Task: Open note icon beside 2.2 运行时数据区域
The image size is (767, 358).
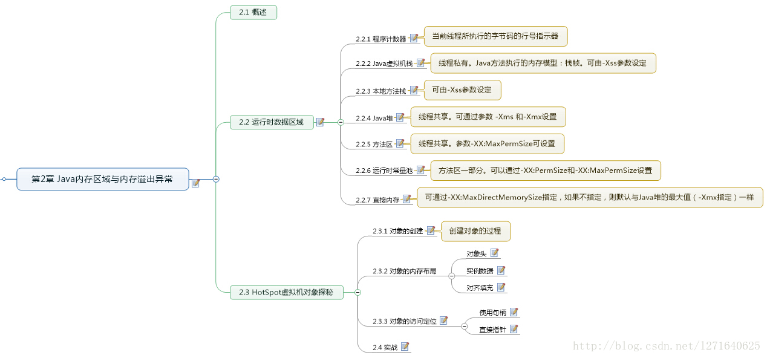Action: (321, 122)
